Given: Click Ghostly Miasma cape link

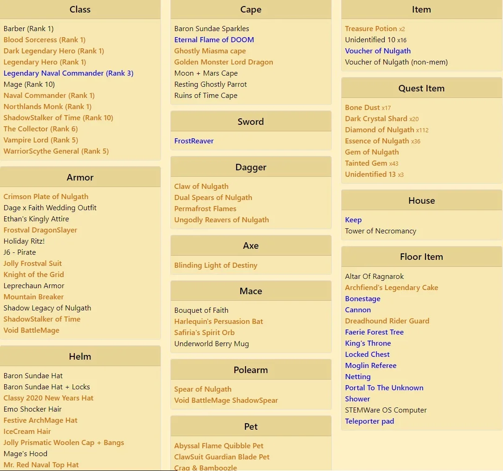Looking at the screenshot, I should tap(210, 51).
